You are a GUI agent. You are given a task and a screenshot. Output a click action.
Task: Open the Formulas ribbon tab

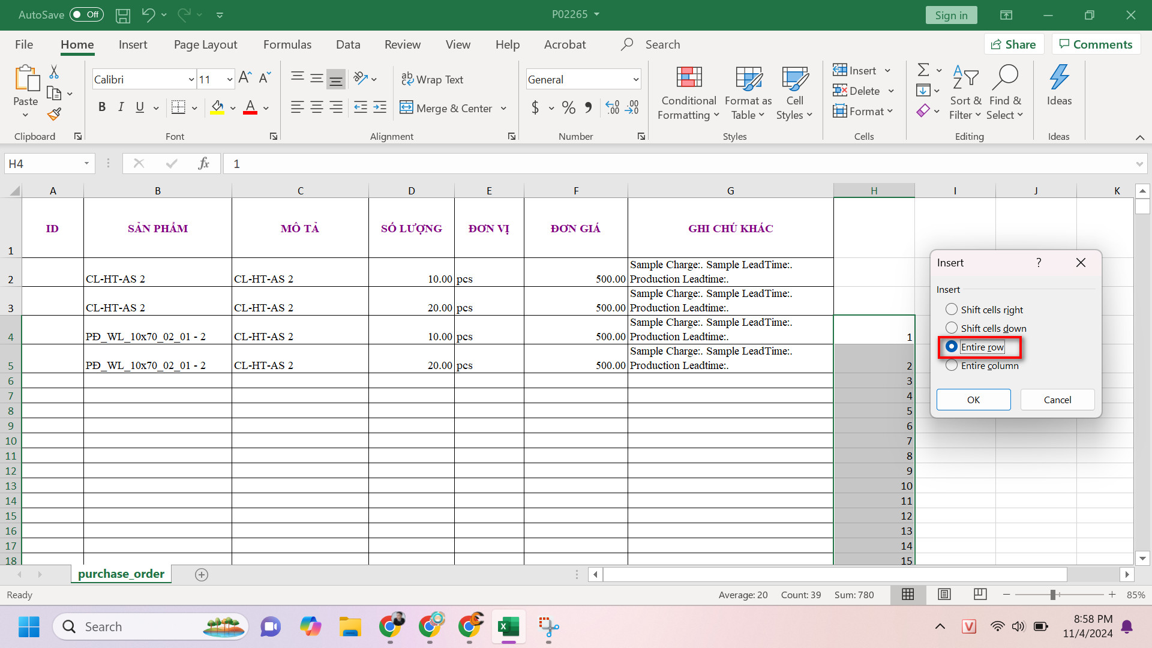(287, 44)
